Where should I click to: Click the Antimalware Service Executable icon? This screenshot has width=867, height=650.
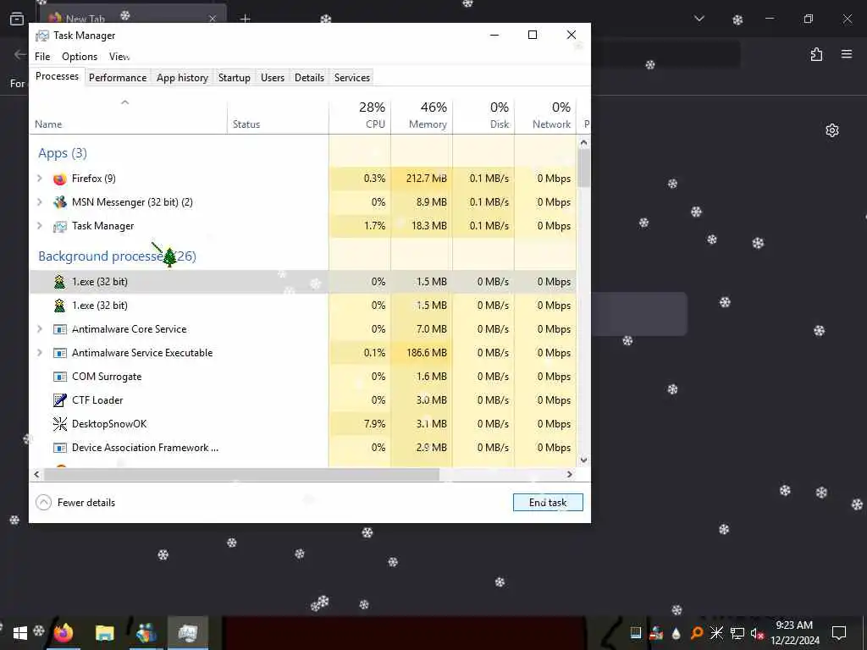(x=60, y=353)
